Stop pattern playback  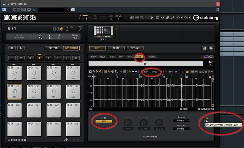click(x=12, y=48)
